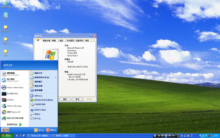
Task: Open the 我的電腦 My Computer item
Action: tap(38, 90)
